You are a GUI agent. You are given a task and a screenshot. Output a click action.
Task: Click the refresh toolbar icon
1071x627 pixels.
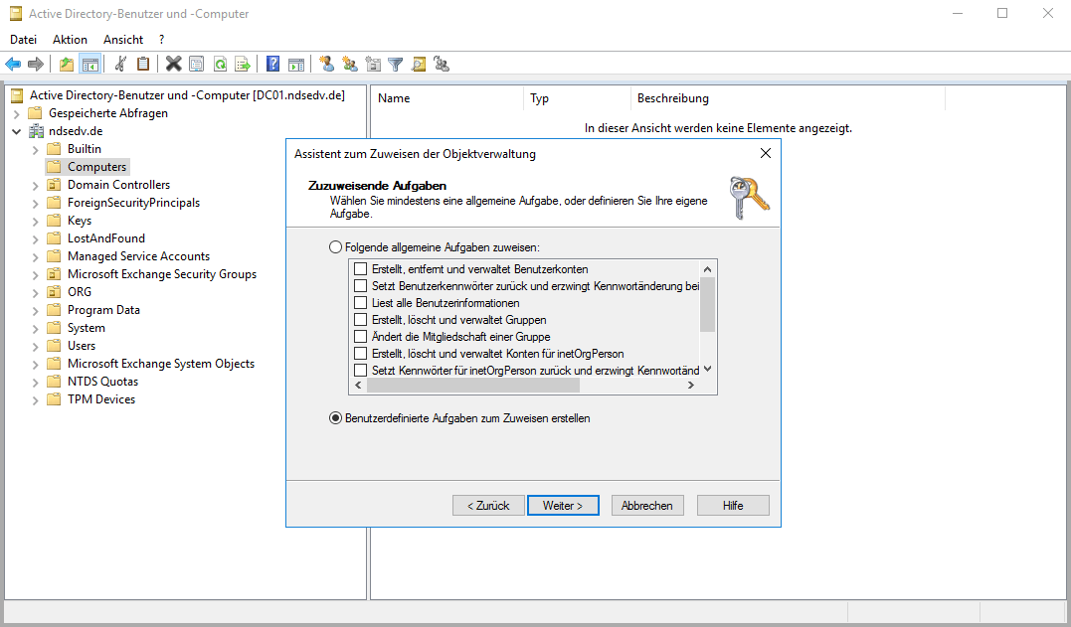(220, 64)
